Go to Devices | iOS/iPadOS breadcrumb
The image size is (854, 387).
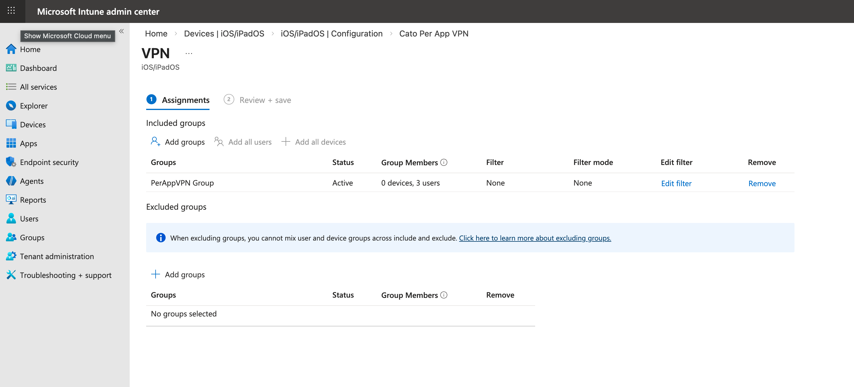click(224, 34)
